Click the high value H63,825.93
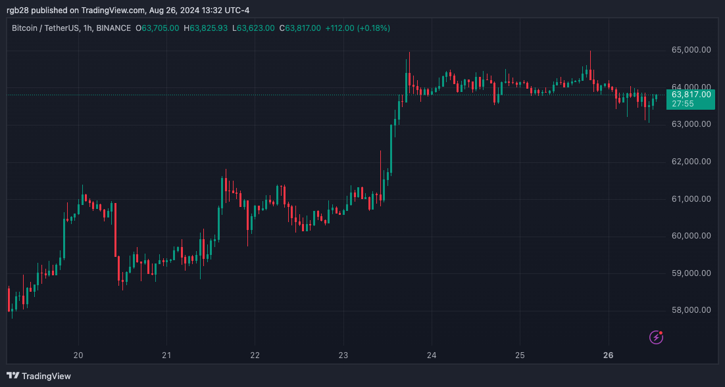725x387 pixels. (206, 28)
